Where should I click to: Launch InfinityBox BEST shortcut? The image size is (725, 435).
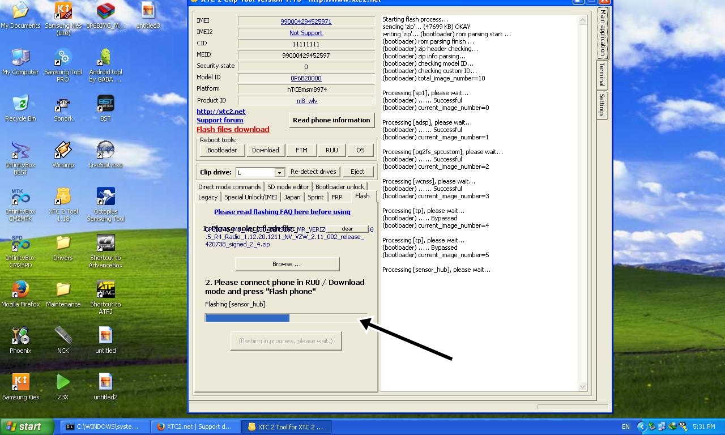pyautogui.click(x=20, y=157)
